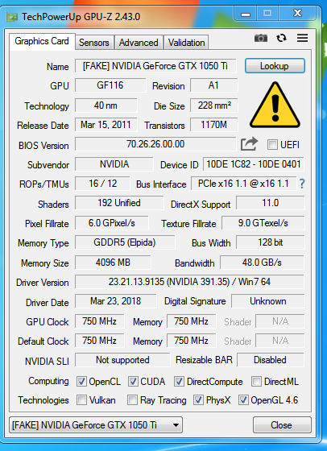Screen dimensions: 327x451
Task: Click the Name field showing FAKE GTX 1050 Ti
Action: point(155,66)
